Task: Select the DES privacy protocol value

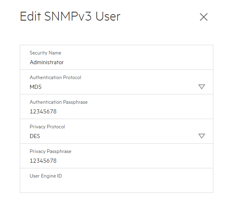Action: coord(35,136)
